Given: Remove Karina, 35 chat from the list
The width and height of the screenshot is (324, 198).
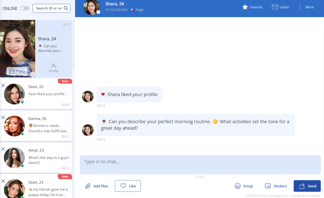Looking at the screenshot, I should coord(3,117).
